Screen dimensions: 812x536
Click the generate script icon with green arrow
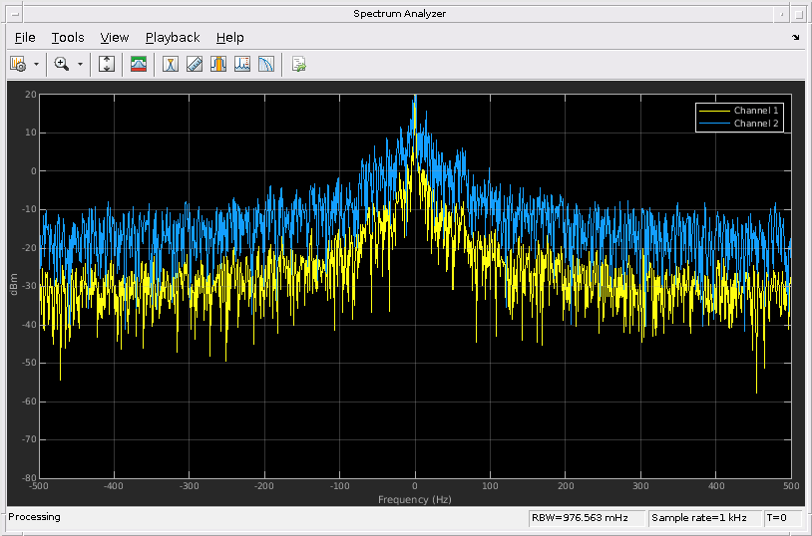click(x=298, y=64)
